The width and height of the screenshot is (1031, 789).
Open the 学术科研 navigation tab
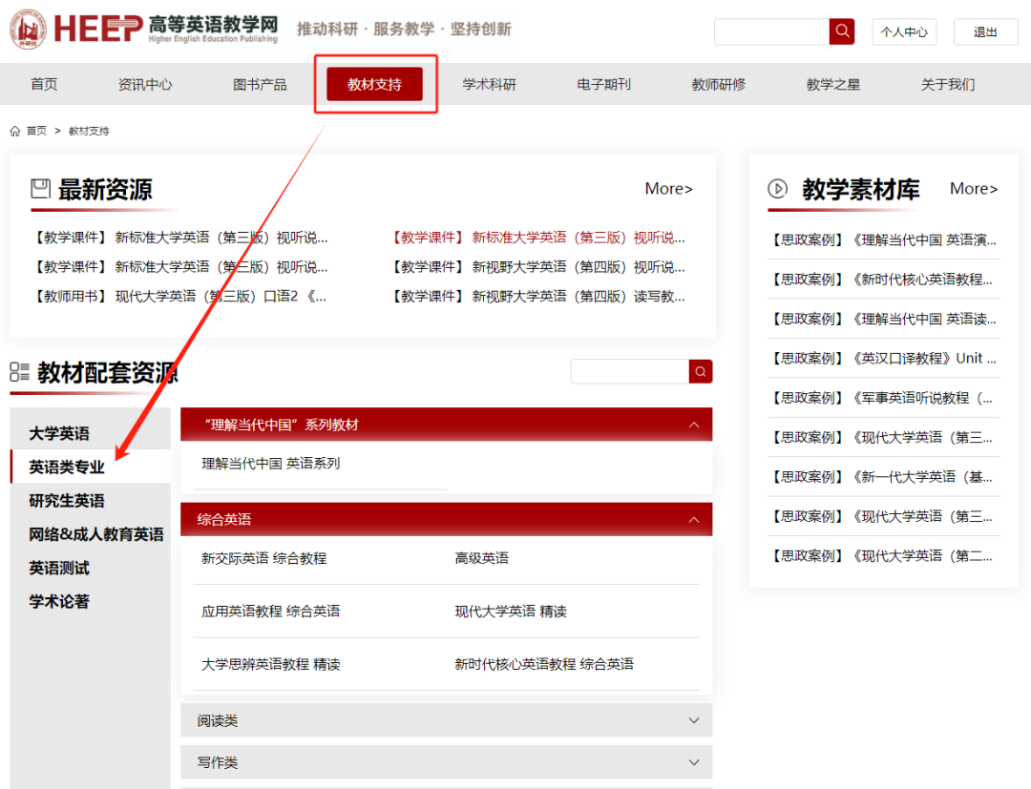pos(489,84)
